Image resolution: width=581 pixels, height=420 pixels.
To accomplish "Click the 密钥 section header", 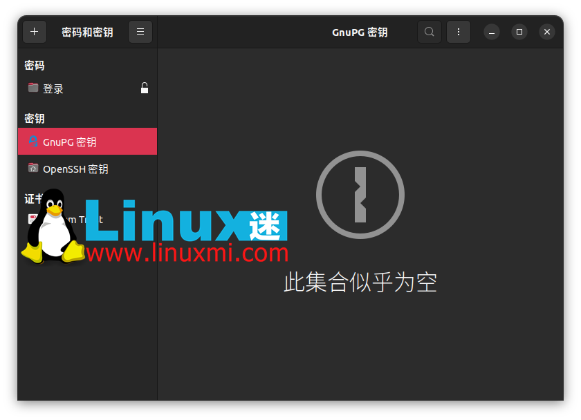I will 35,119.
